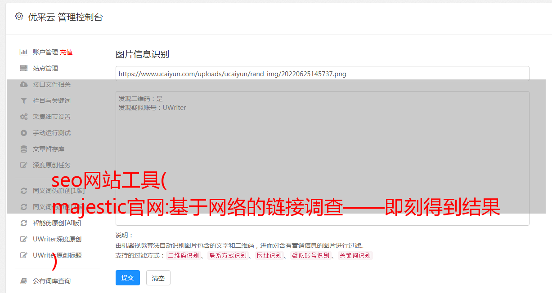
Task: Open 公有词库查询 menu item
Action: [x=52, y=281]
